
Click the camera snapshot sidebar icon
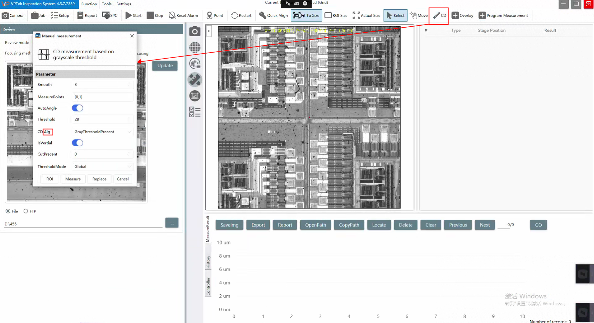[x=195, y=32]
